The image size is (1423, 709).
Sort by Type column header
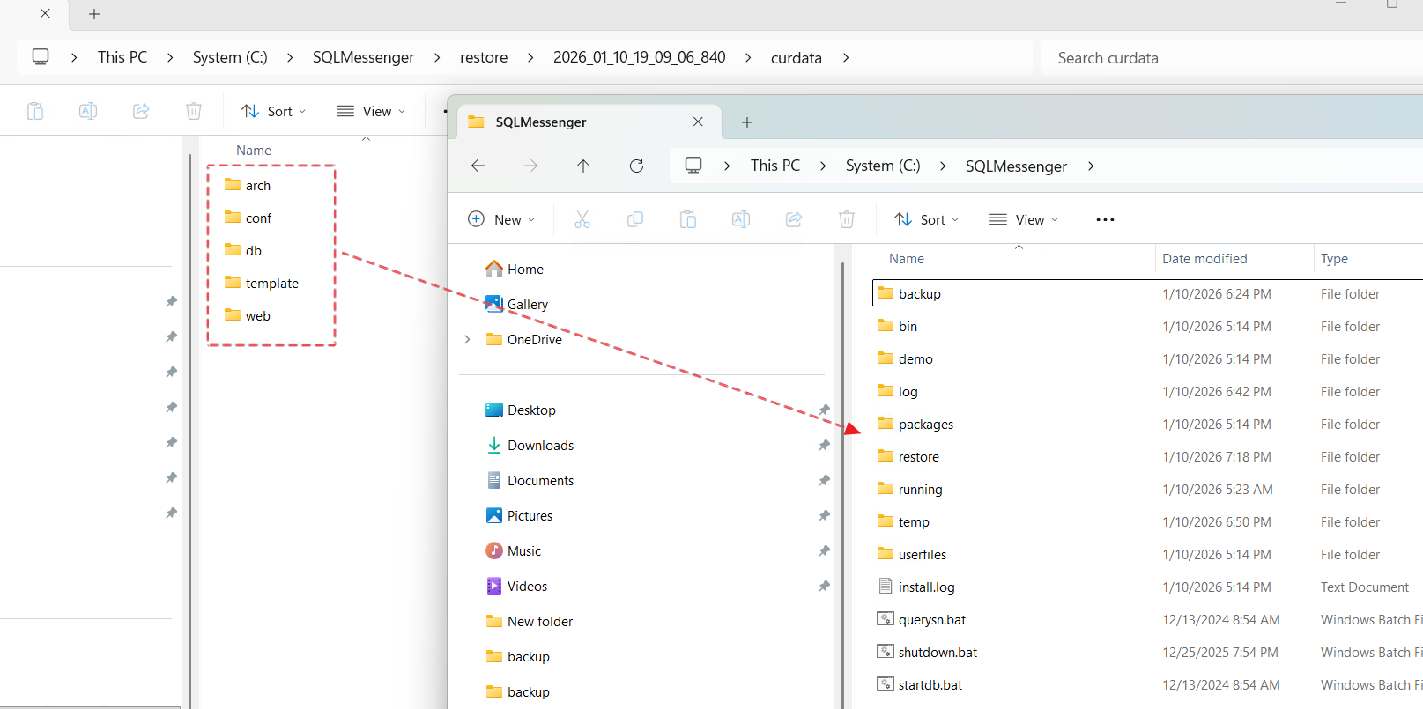(1334, 258)
